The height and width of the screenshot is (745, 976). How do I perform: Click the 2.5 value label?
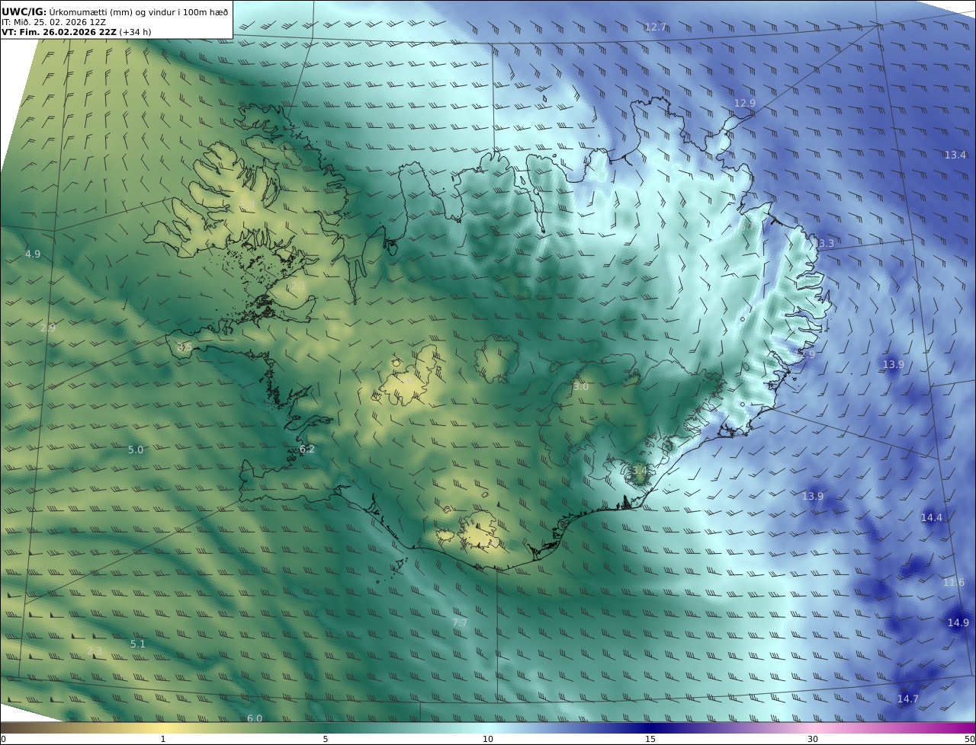[x=184, y=347]
